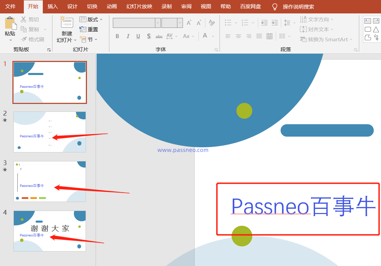Open the font color dropdown arrow
The image size is (381, 266).
coord(213,36)
